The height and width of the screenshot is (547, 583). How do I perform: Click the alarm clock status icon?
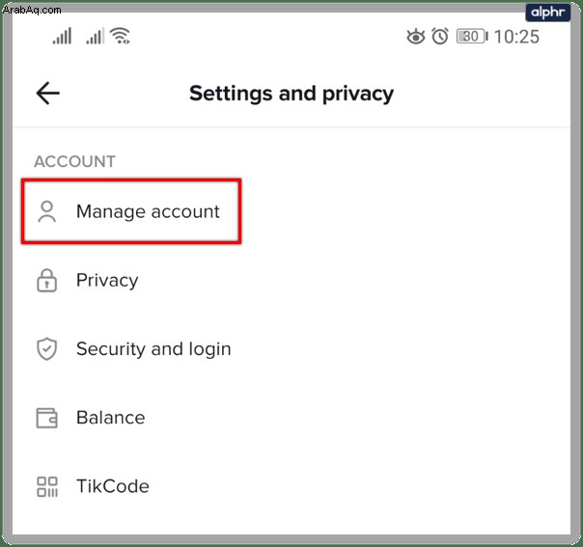tap(440, 37)
